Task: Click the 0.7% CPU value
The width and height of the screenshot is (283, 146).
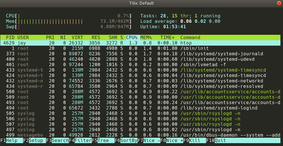Action: 123,16
